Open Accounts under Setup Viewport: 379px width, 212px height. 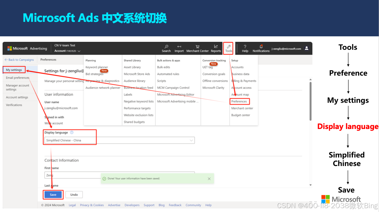point(237,67)
